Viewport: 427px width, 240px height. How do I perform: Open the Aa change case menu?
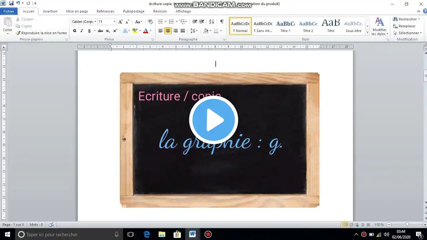click(138, 22)
